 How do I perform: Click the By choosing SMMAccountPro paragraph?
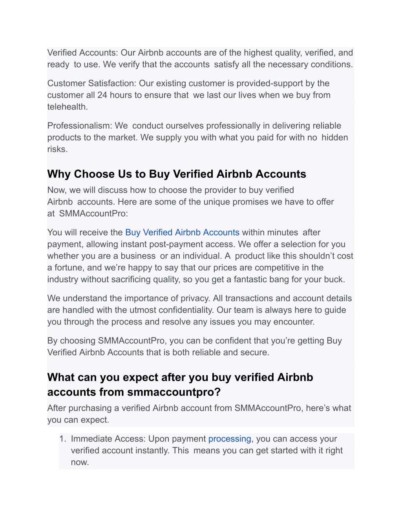tap(195, 347)
